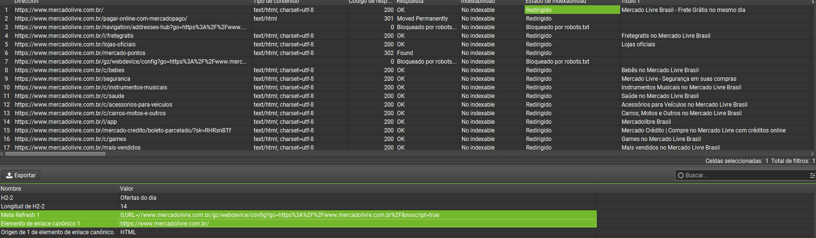
Task: Click the canonical link value URL
Action: point(164,224)
